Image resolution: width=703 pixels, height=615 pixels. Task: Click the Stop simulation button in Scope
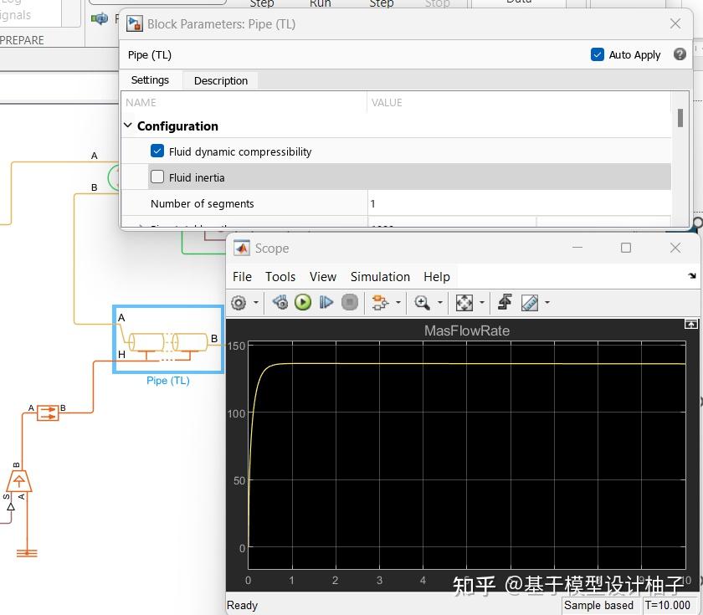pyautogui.click(x=350, y=303)
